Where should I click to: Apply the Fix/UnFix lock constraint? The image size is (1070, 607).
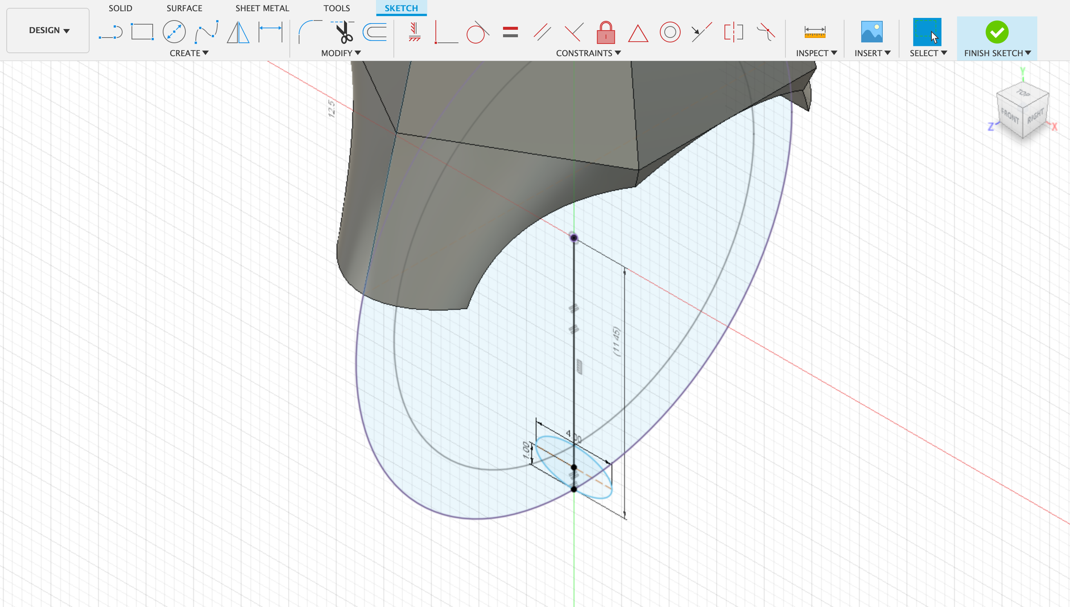point(605,32)
